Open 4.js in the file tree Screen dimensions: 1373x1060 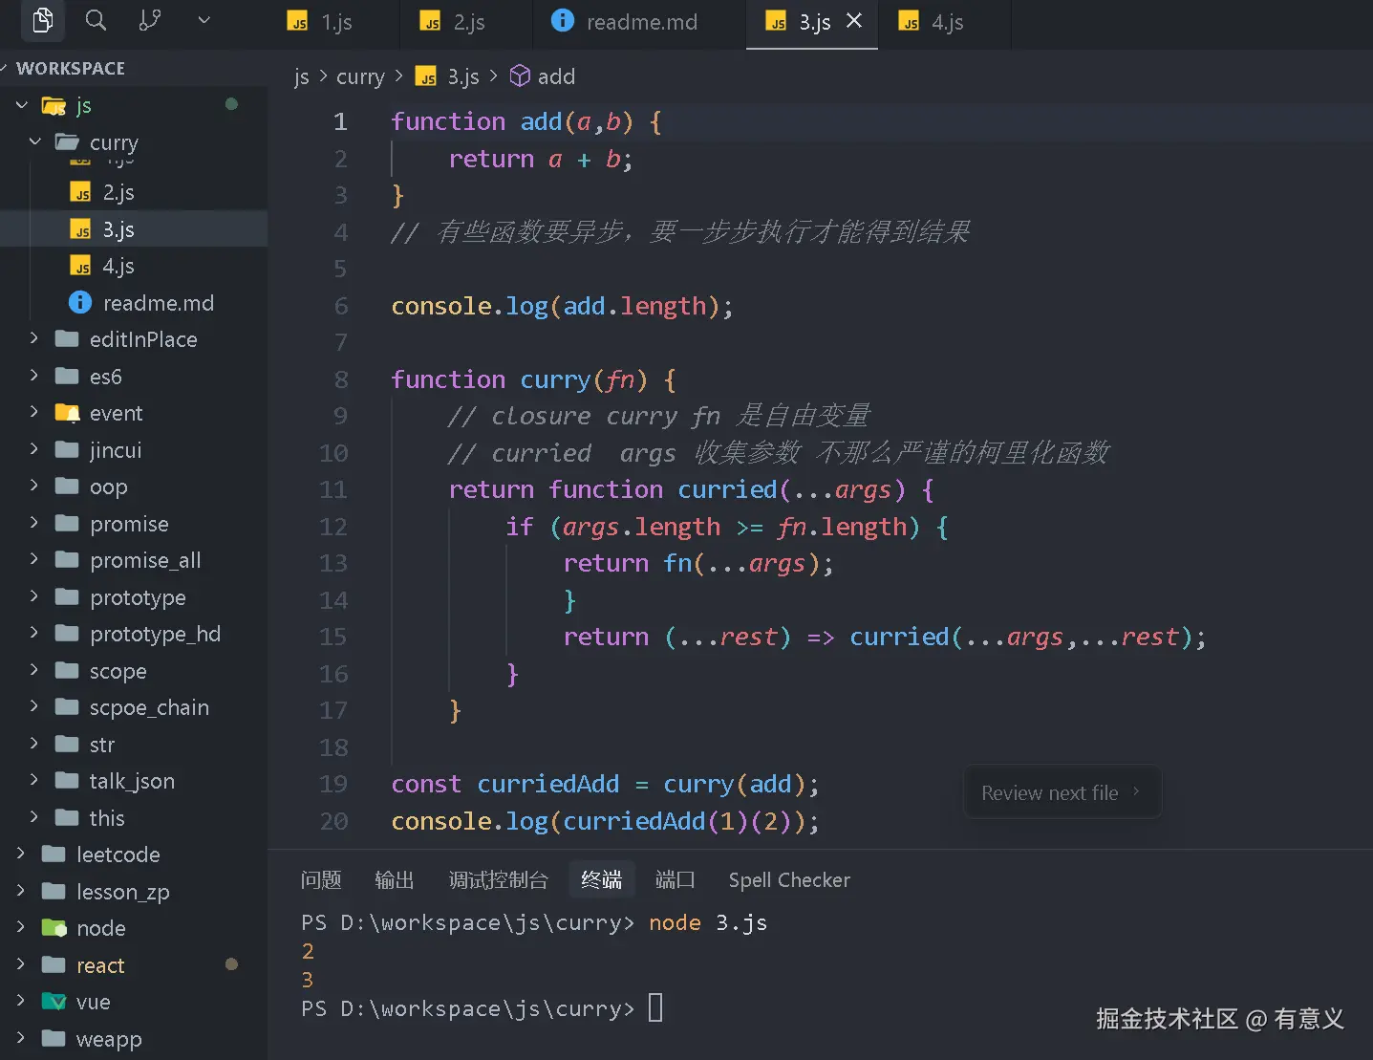tap(134, 267)
